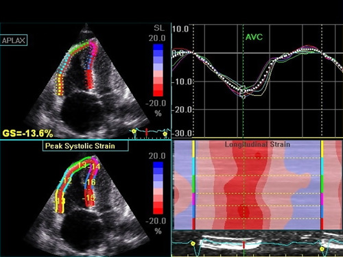The width and height of the screenshot is (343, 257).
Task: Click the blue end of upper SL scale
Action: click(x=158, y=47)
